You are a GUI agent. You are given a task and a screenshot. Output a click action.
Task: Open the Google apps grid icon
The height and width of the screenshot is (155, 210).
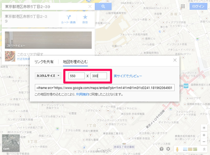click(x=183, y=6)
